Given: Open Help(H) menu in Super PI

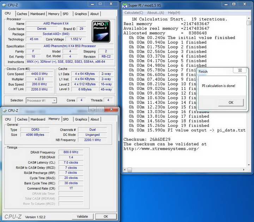Looking at the screenshot, I should pos(174,13).
